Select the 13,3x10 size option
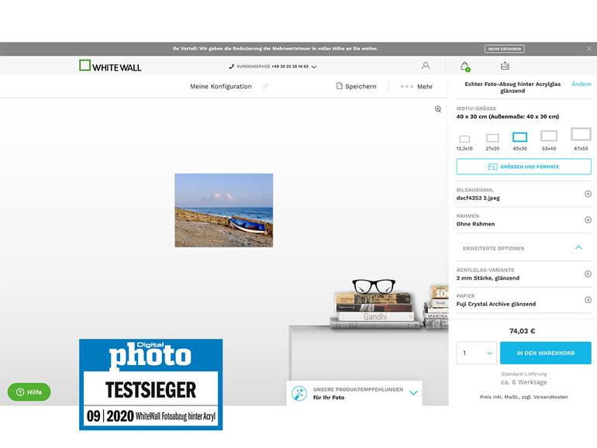This screenshot has height=448, width=597. click(464, 143)
